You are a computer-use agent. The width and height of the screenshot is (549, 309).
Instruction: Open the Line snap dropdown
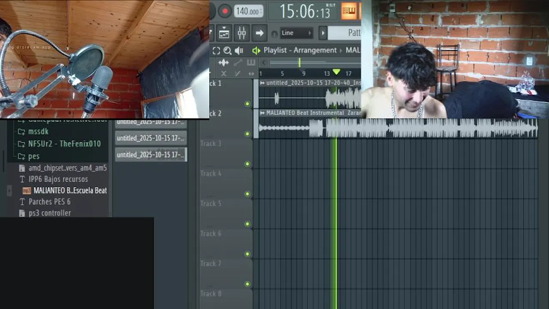tap(296, 33)
